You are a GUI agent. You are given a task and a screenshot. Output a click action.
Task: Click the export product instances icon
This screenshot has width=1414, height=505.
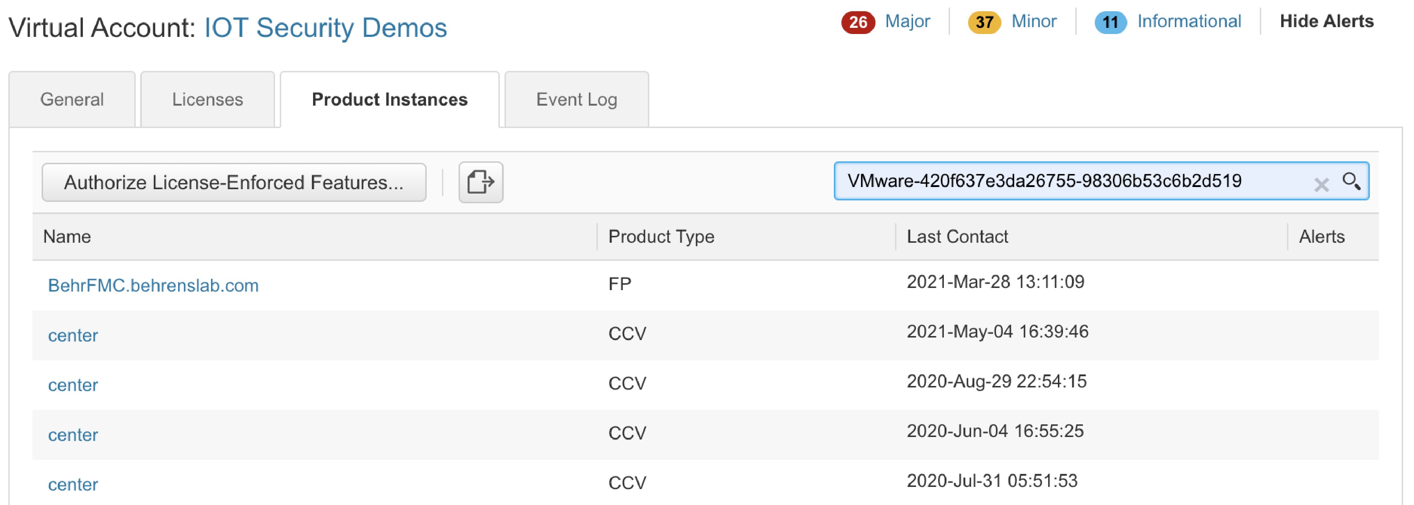tap(480, 182)
